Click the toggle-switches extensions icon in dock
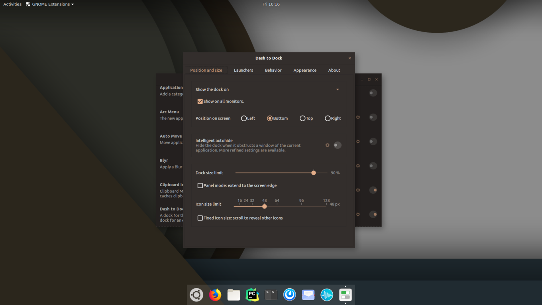The width and height of the screenshot is (542, 305). (346, 295)
